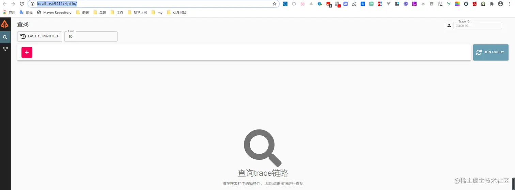515x190 pixels.
Task: Open the Maven Repository bookmark
Action: [x=54, y=13]
